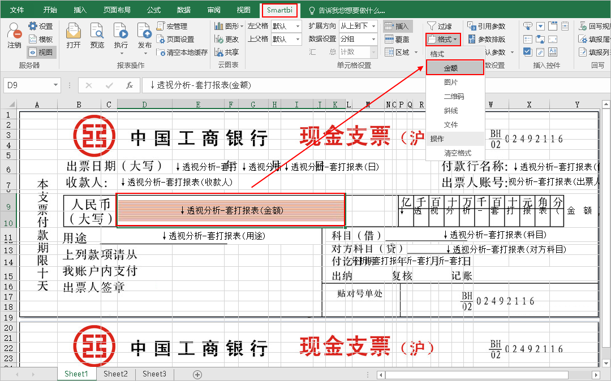Switch to Sheet3 tab

coord(154,374)
